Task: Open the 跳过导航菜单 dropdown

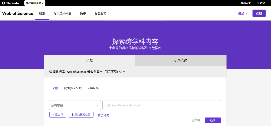Action: [x=35, y=3]
